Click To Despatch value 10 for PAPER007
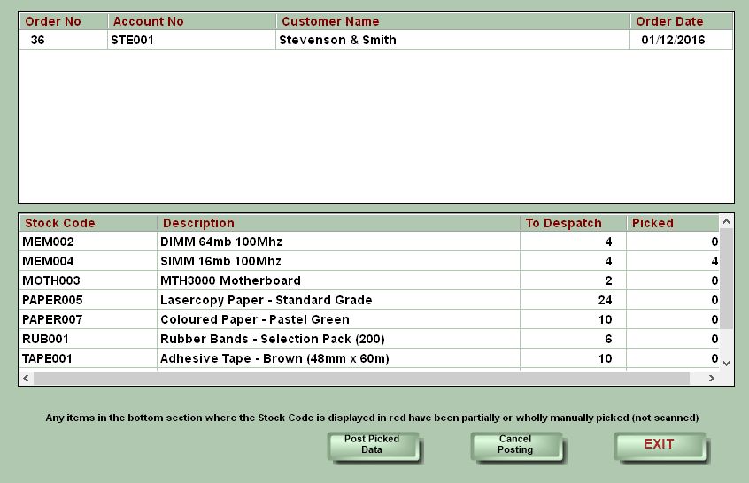 click(x=573, y=319)
